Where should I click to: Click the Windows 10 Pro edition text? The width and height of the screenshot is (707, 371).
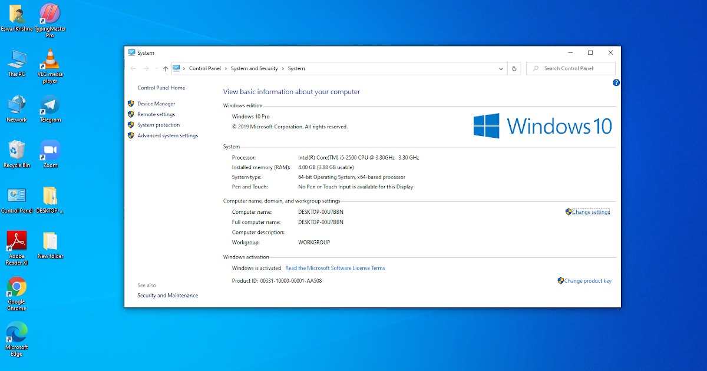[x=251, y=117]
